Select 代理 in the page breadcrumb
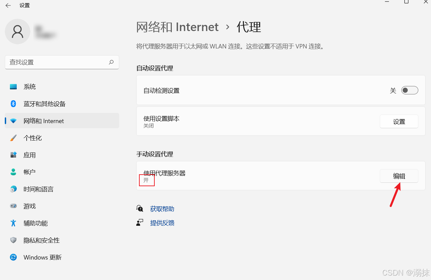The image size is (431, 280). 249,27
